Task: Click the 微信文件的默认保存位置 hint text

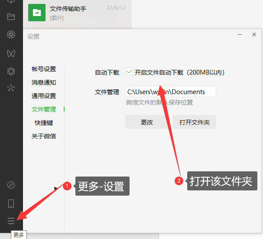Action: click(x=159, y=102)
